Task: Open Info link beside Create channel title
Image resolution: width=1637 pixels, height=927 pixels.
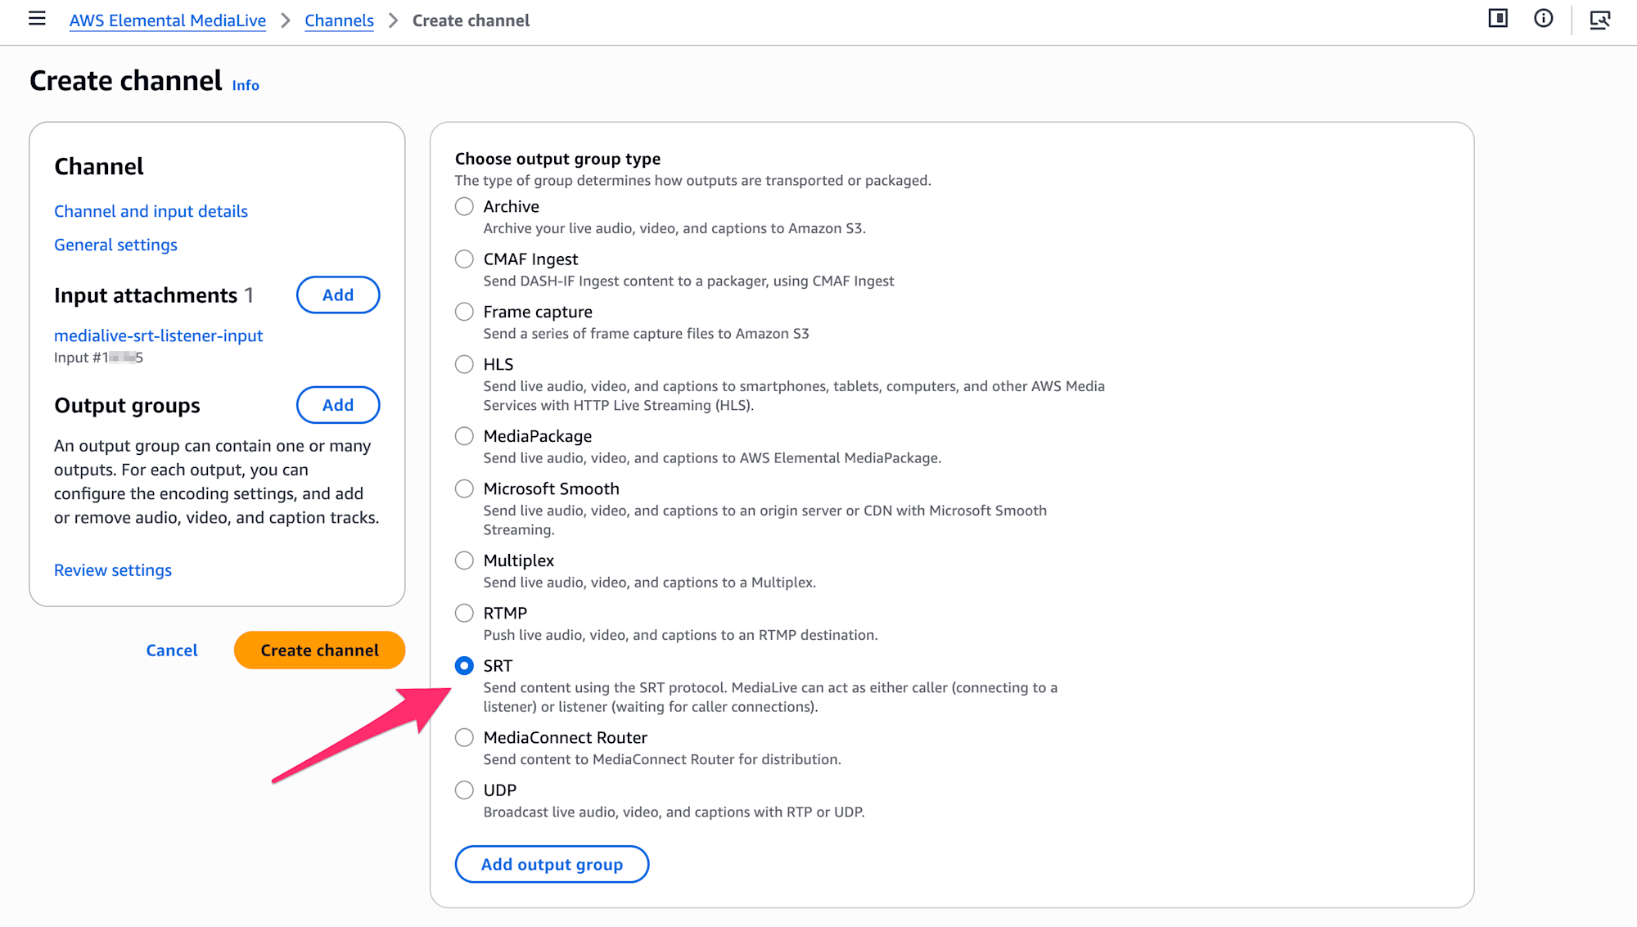Action: tap(246, 85)
